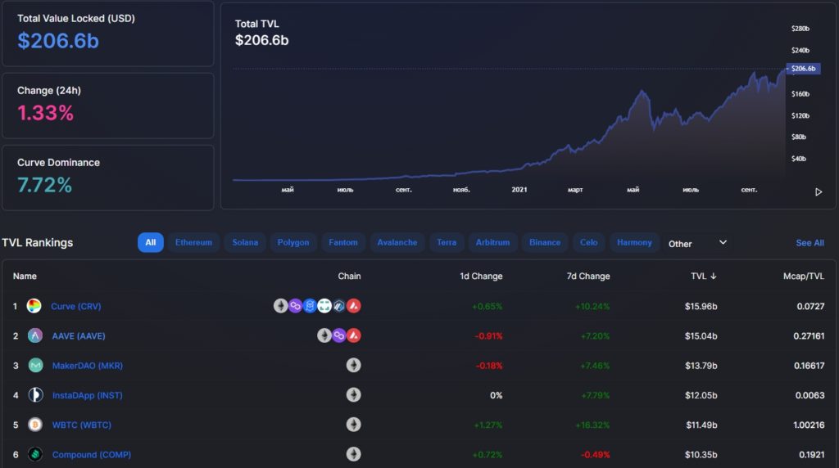
Task: Click the Mcap/TVL column header
Action: [805, 277]
